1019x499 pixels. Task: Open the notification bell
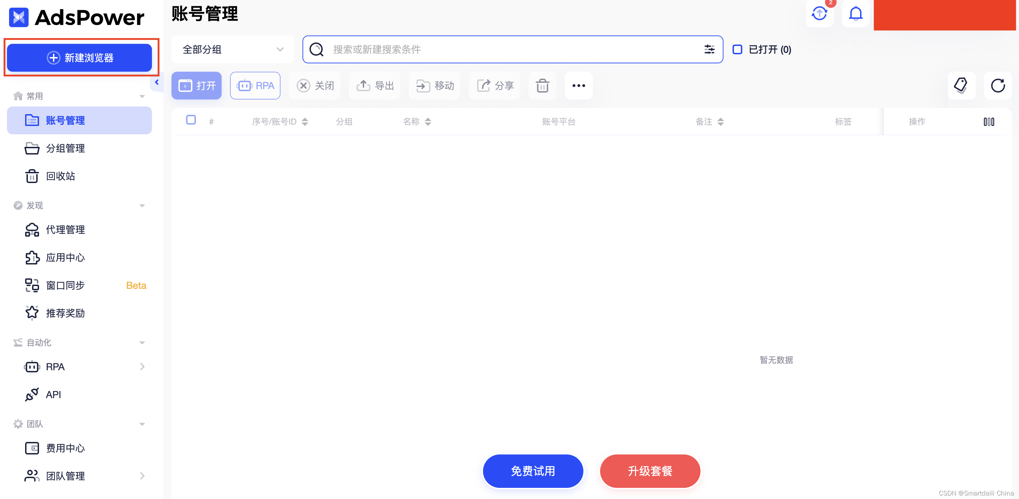855,14
